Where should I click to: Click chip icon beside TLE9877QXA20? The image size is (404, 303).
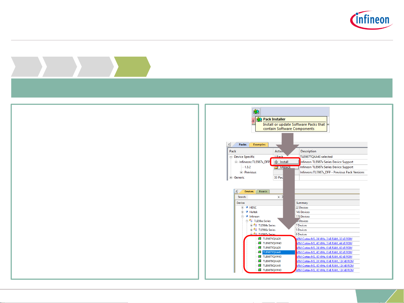(260, 248)
